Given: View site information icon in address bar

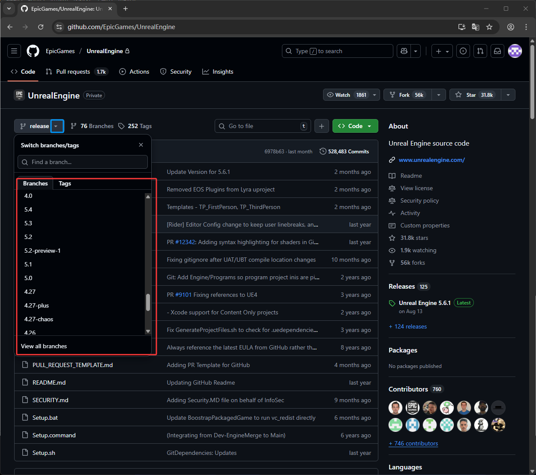Looking at the screenshot, I should pyautogui.click(x=60, y=27).
